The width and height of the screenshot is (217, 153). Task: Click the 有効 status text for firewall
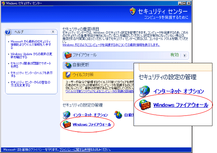pos(174,55)
